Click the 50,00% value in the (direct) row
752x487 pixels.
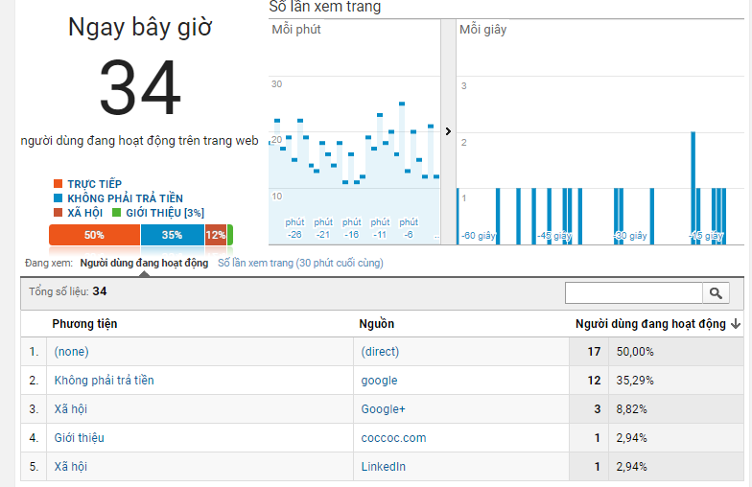[635, 351]
